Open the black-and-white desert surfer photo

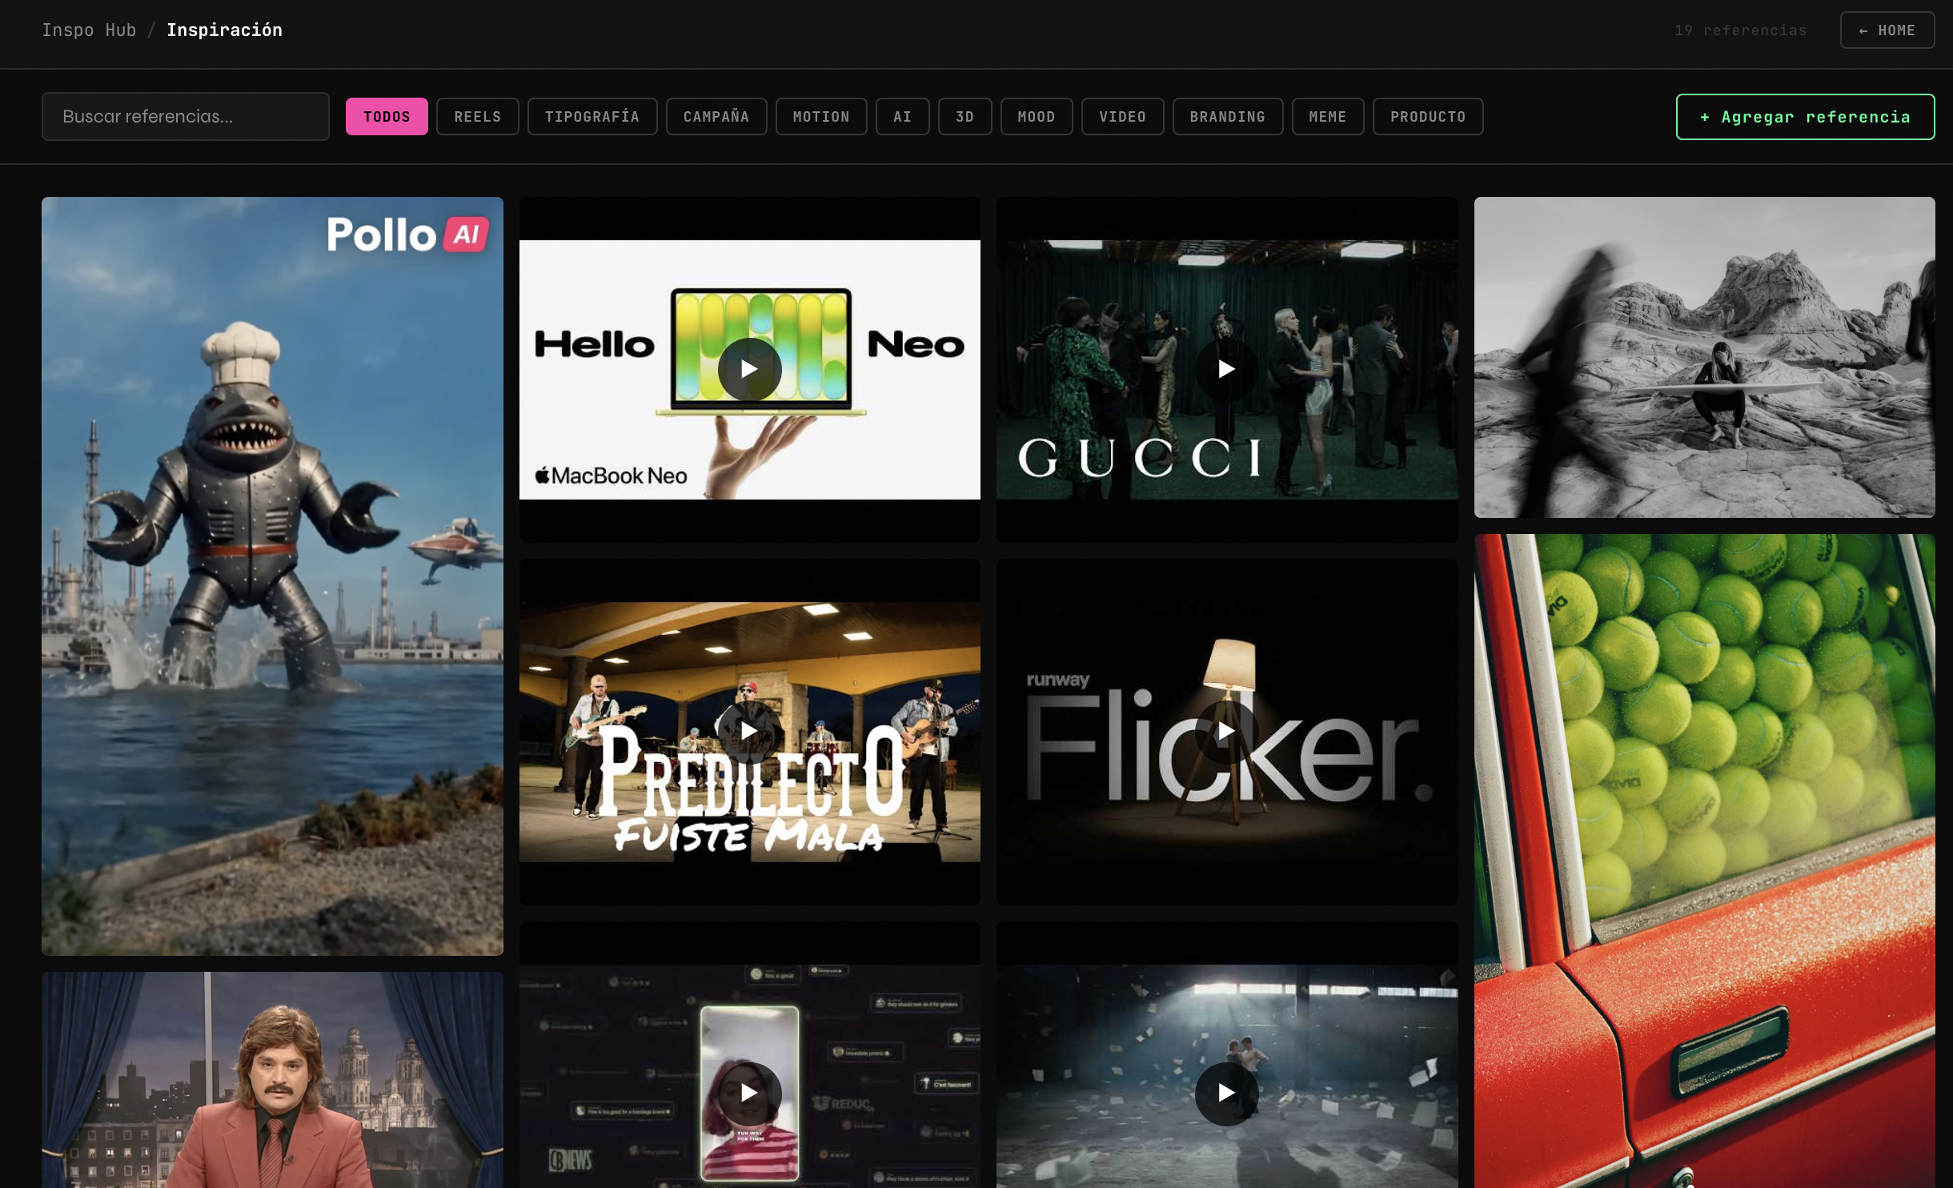click(x=1704, y=358)
